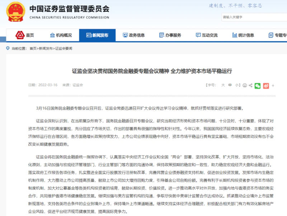Viewport: 287px width, 216px height.
Task: Open the 统计信息 tab
Action: 243,35
